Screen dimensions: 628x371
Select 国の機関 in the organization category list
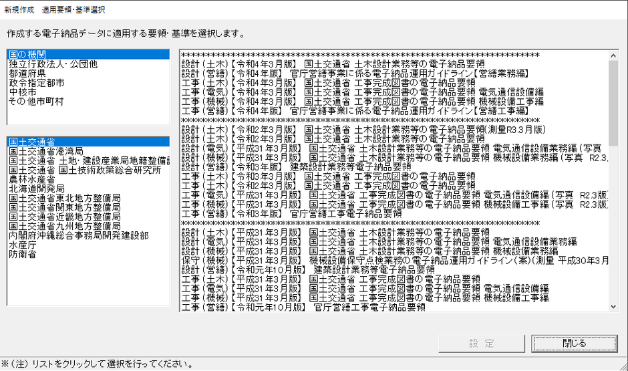click(x=88, y=55)
